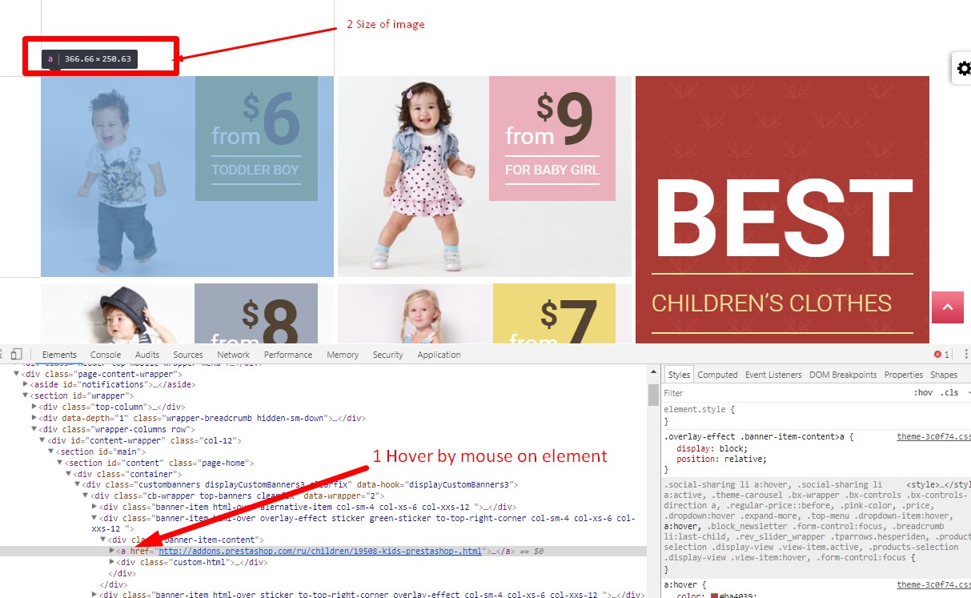Expand the custom-html div node
The width and height of the screenshot is (971, 598).
(111, 563)
